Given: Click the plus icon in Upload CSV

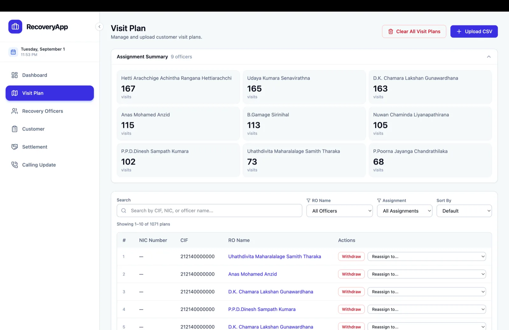Looking at the screenshot, I should coord(459,31).
